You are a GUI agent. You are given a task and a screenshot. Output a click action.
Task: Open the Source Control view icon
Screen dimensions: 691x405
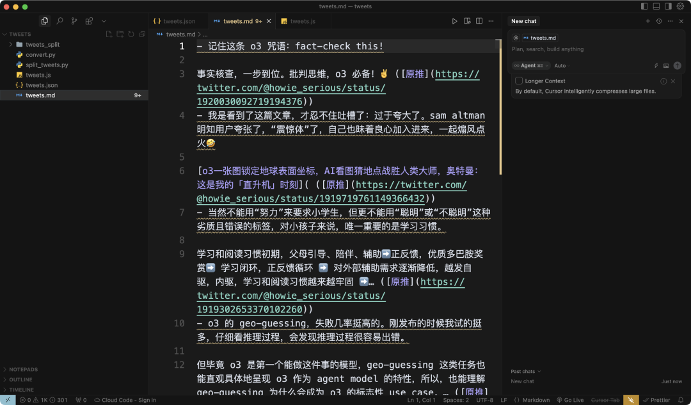(74, 20)
